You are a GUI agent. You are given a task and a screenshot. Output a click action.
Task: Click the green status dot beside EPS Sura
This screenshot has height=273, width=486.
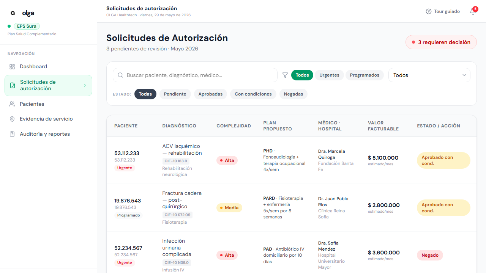click(x=9, y=26)
